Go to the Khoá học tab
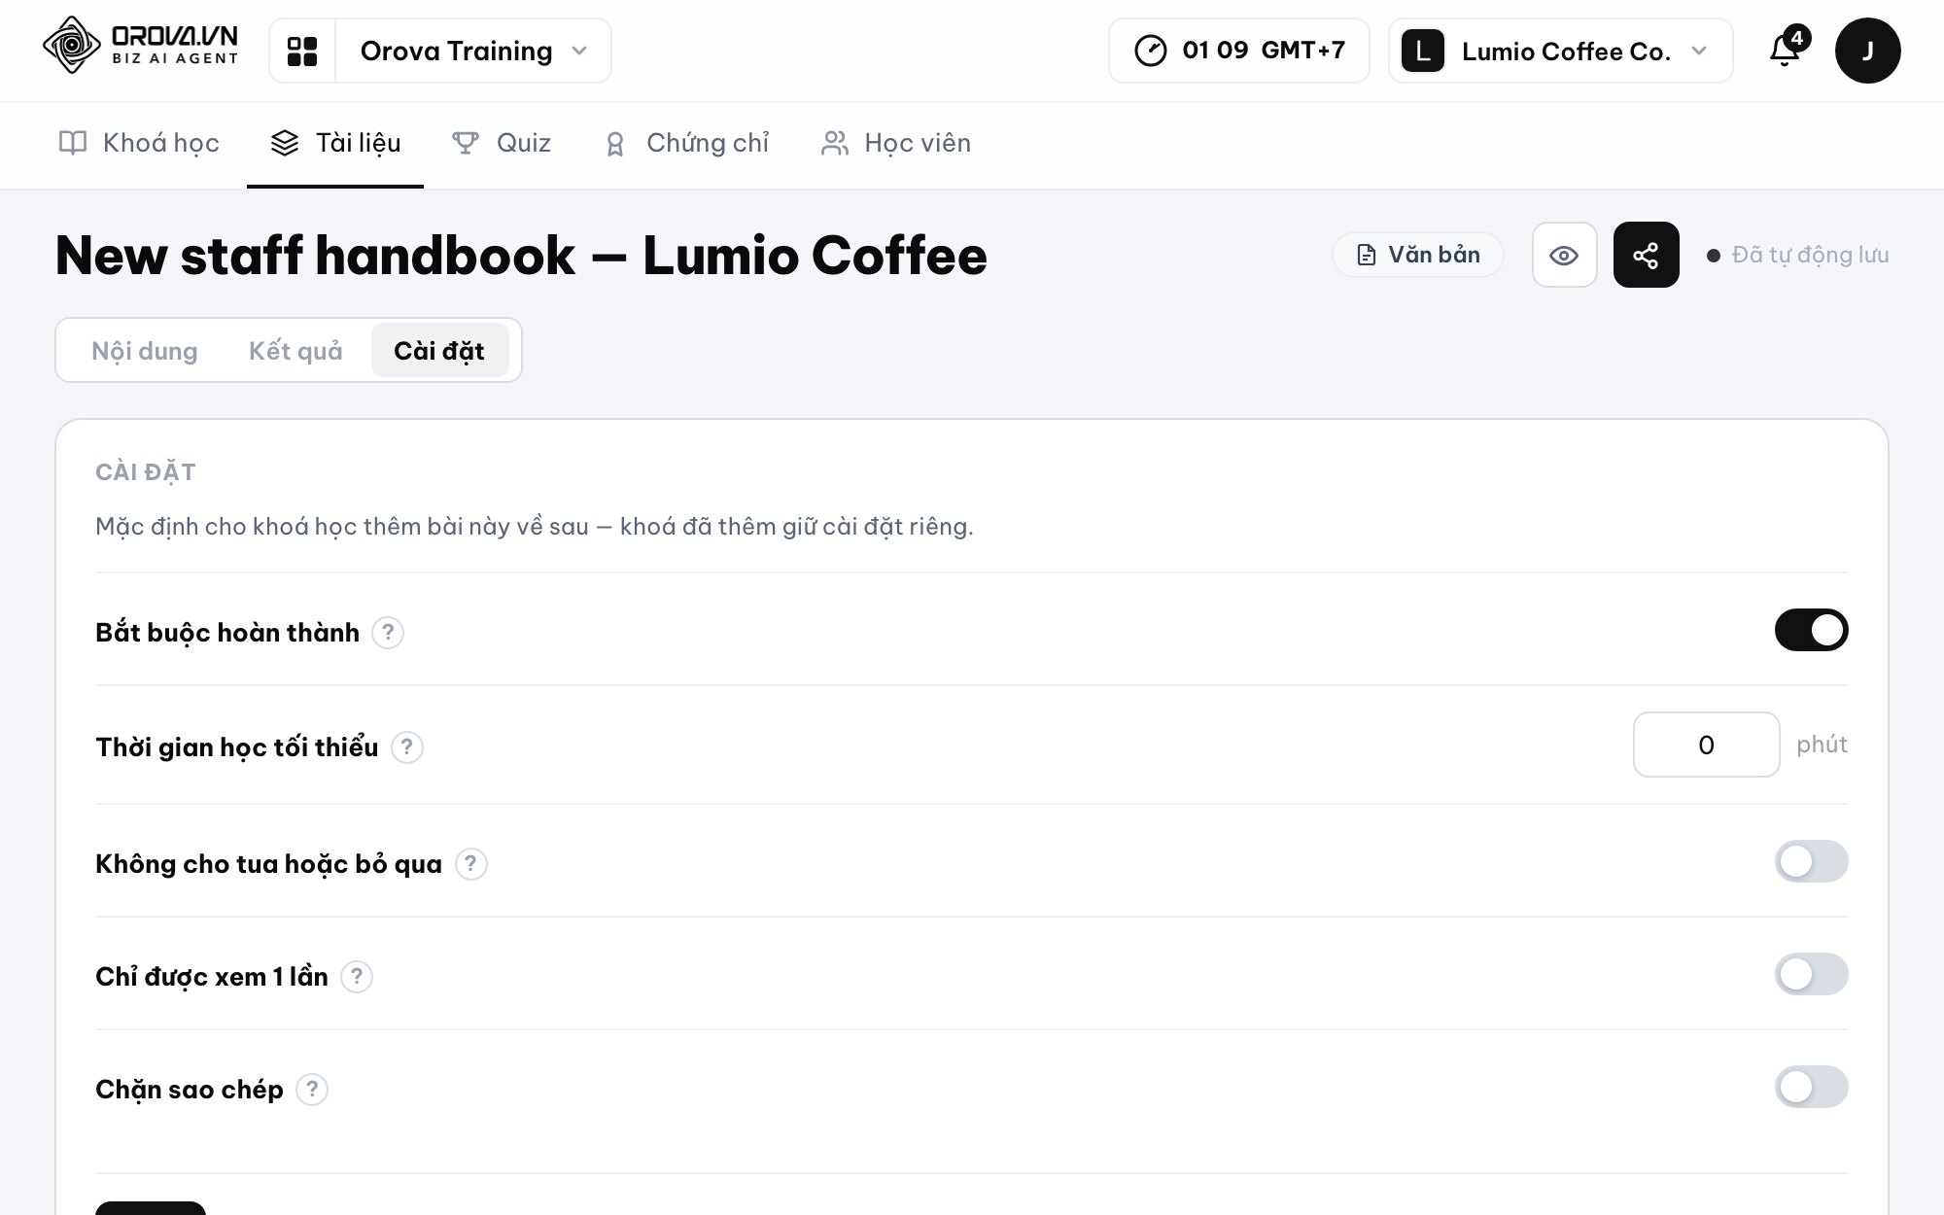The image size is (1944, 1215). (x=139, y=144)
